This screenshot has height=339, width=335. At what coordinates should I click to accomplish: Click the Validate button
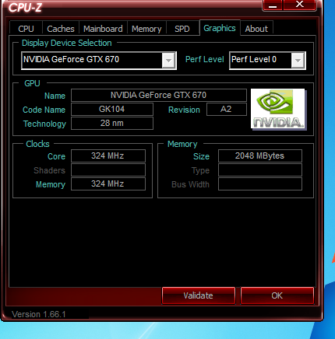point(199,295)
